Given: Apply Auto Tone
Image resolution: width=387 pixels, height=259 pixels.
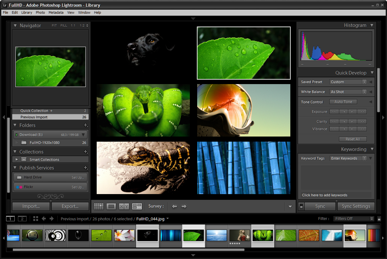Looking at the screenshot, I should pyautogui.click(x=343, y=102).
